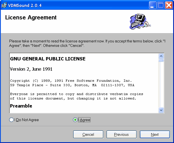
Task: Click the "59 Temple Place" address line
Action: click(x=72, y=85)
